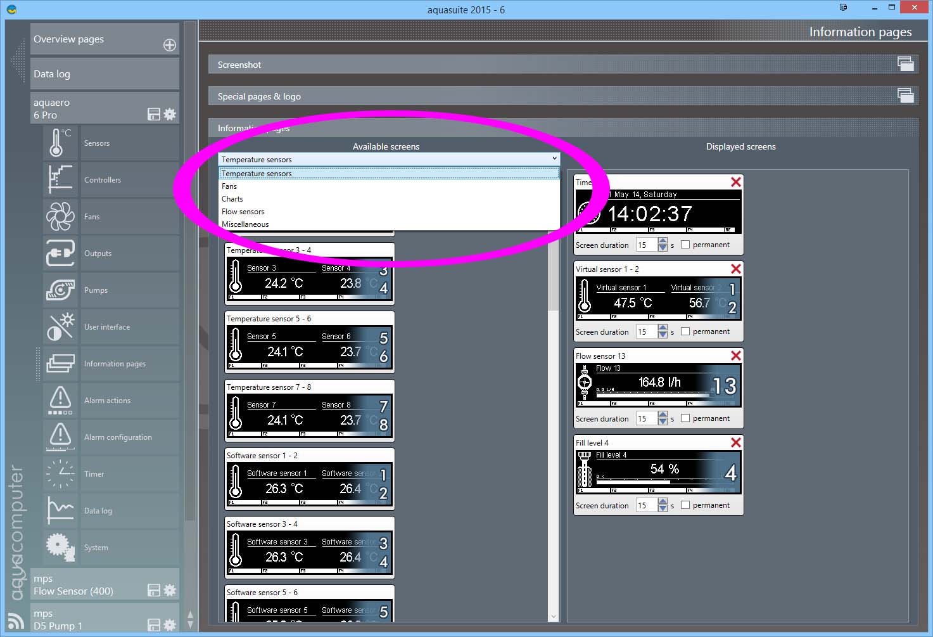Select the aquaero 6 Pro device
The height and width of the screenshot is (637, 933).
[105, 108]
